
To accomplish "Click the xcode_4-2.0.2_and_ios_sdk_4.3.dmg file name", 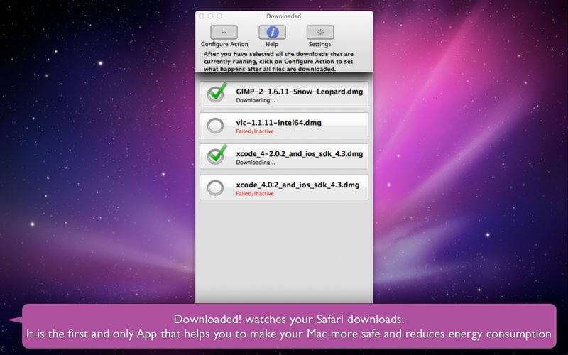I will (x=299, y=154).
